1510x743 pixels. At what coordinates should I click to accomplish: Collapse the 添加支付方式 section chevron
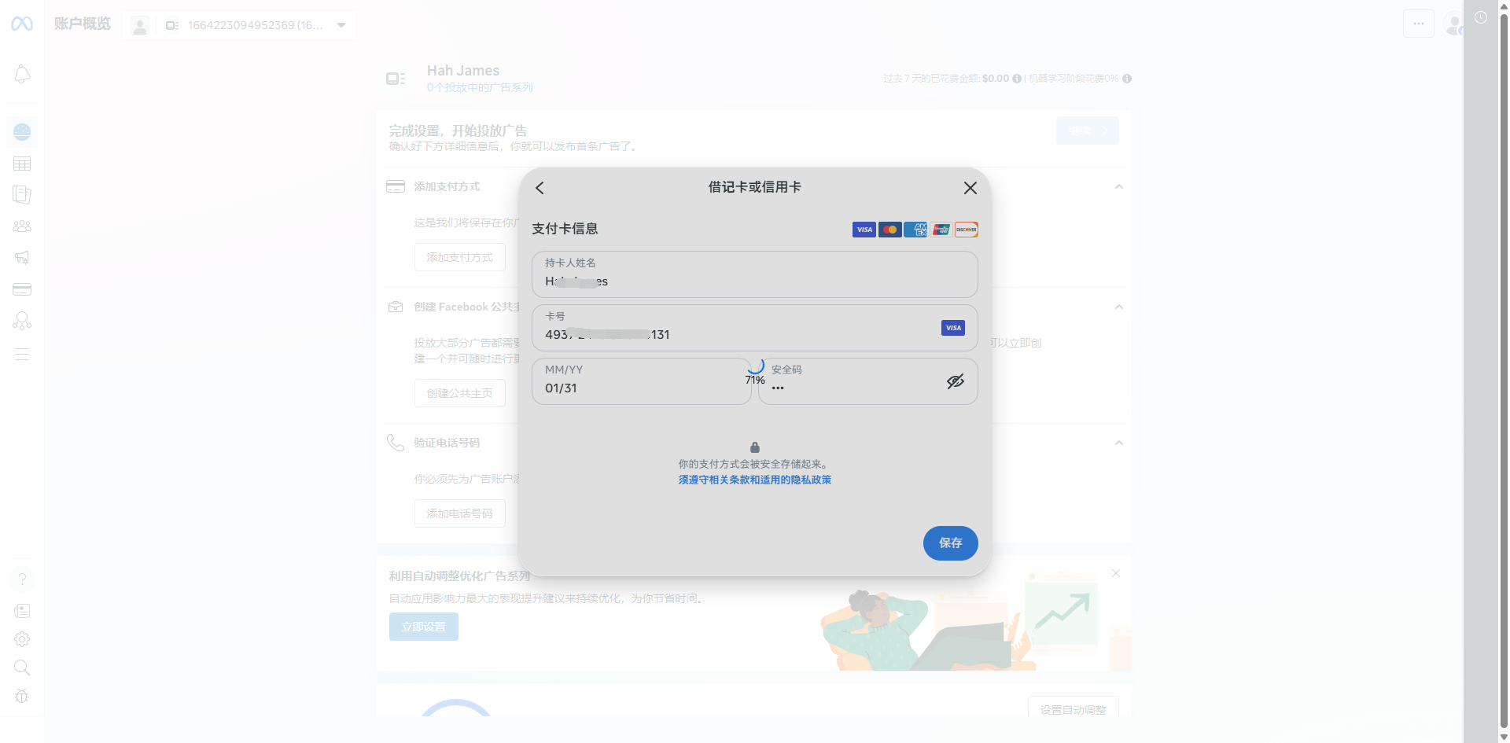(x=1119, y=186)
